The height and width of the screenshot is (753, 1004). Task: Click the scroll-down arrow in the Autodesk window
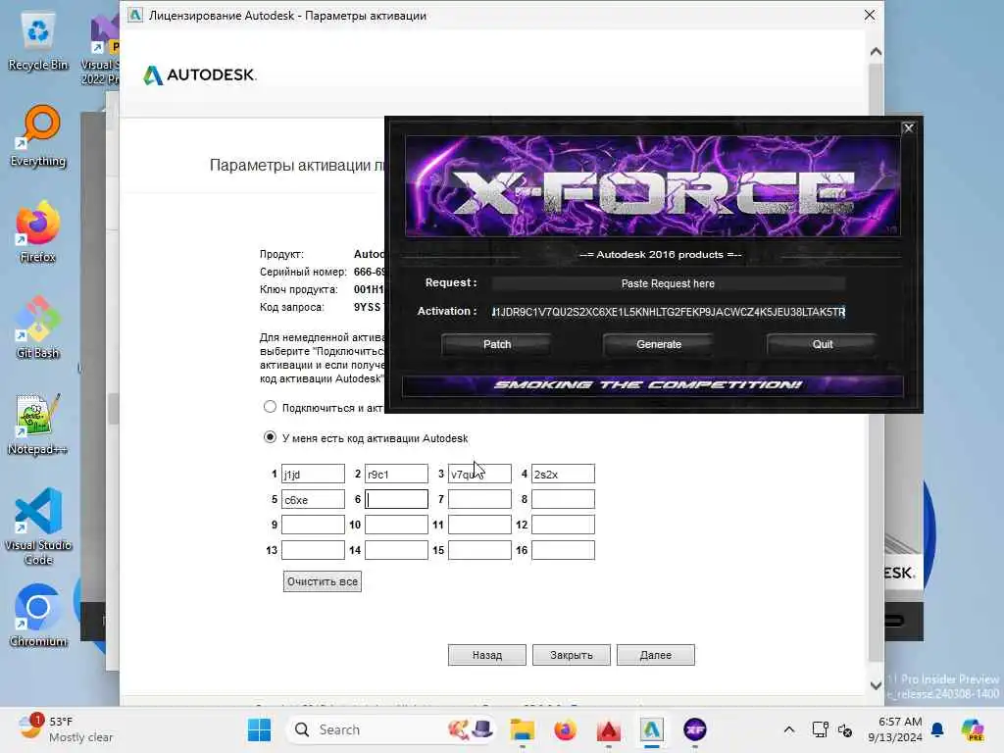coord(876,685)
